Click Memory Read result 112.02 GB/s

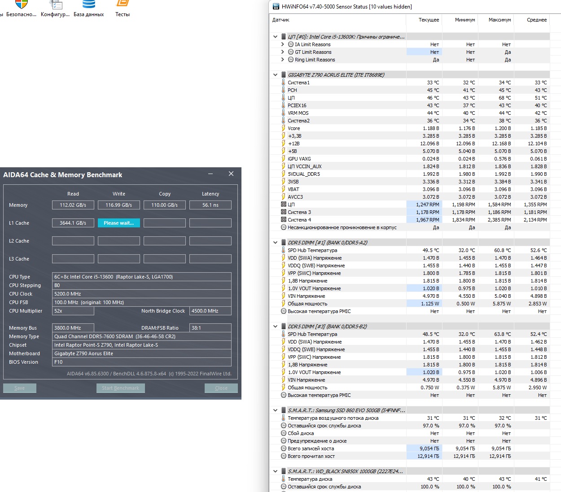[73, 205]
